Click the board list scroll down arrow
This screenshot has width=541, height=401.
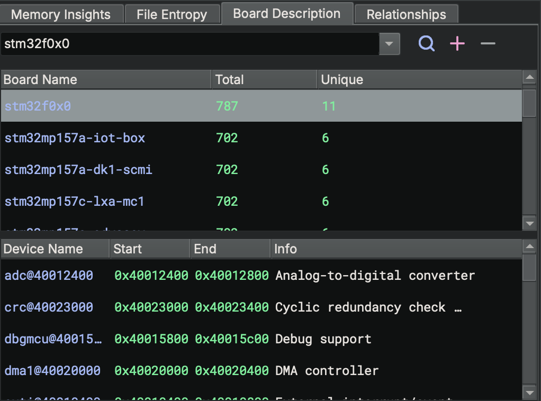[529, 223]
